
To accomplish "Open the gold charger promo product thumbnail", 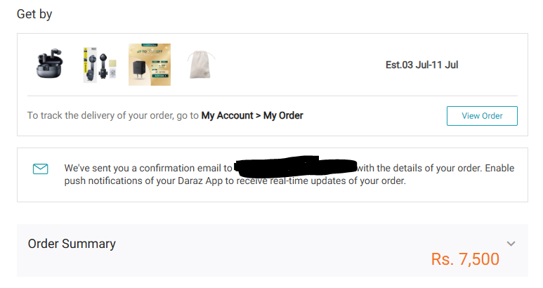I will [149, 65].
